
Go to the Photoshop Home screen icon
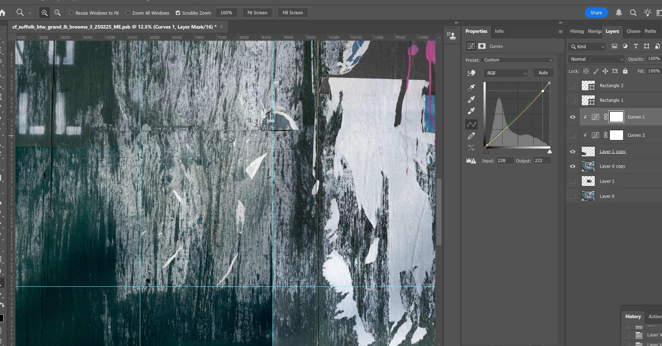pos(3,13)
